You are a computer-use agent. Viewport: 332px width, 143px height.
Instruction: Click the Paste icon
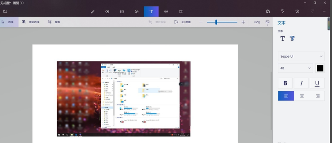[x=268, y=11]
